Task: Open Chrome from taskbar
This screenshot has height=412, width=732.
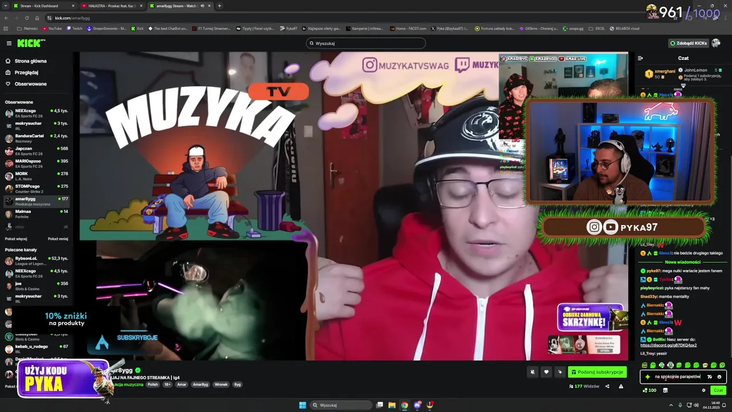Action: pos(404,405)
